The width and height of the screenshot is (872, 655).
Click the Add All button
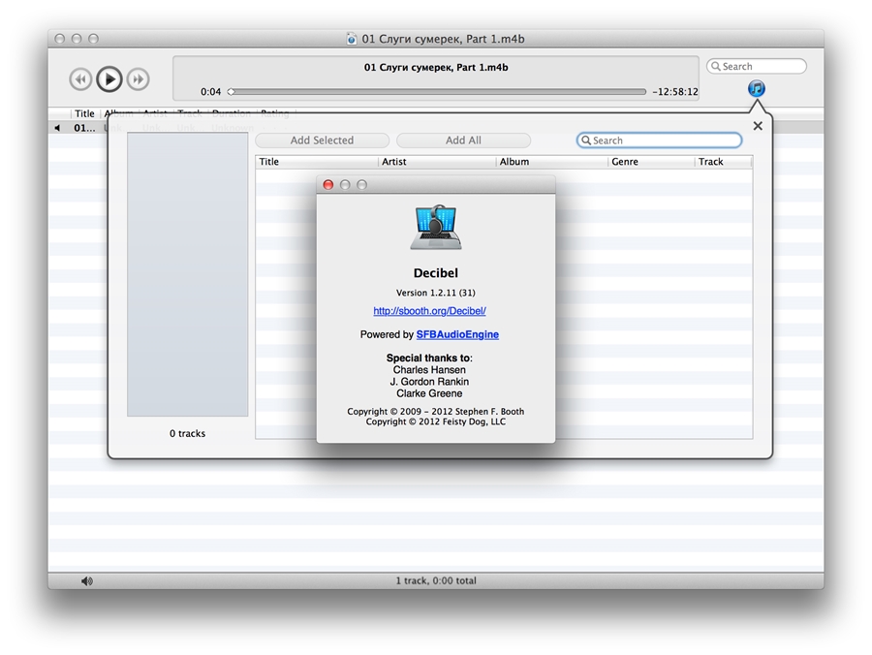click(463, 140)
